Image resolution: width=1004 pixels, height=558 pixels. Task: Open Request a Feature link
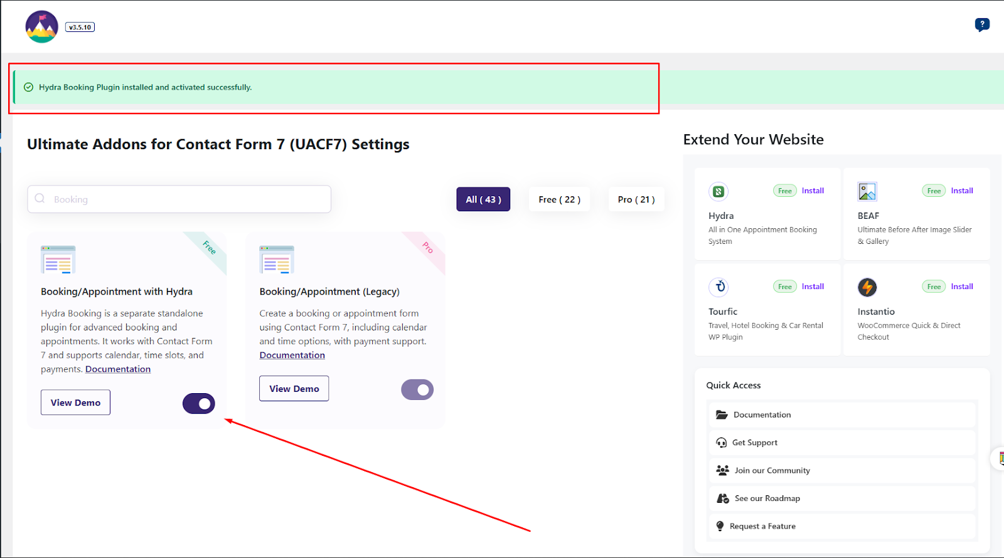click(842, 526)
